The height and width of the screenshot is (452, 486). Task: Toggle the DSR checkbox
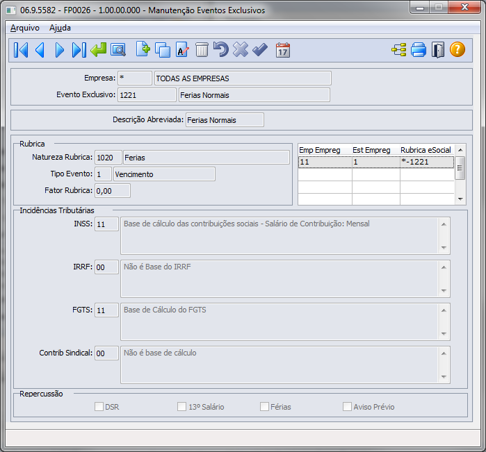pos(99,406)
